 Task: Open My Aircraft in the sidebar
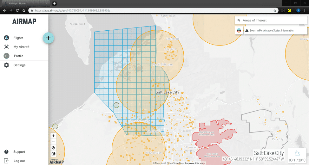point(21,47)
